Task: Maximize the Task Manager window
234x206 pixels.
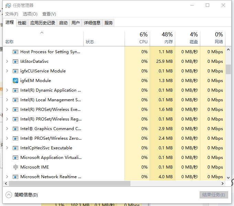Action: 208,5
